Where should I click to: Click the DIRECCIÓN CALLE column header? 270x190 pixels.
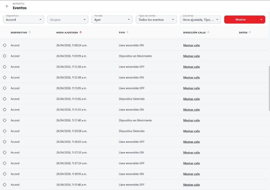(x=194, y=32)
